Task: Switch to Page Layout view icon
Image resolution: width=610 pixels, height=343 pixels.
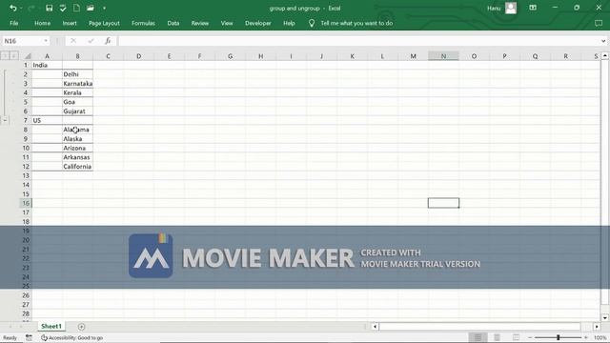Action: [x=497, y=337]
